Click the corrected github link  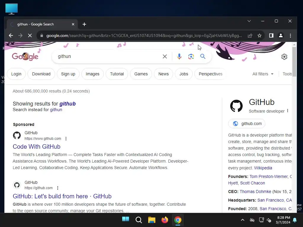click(x=67, y=104)
